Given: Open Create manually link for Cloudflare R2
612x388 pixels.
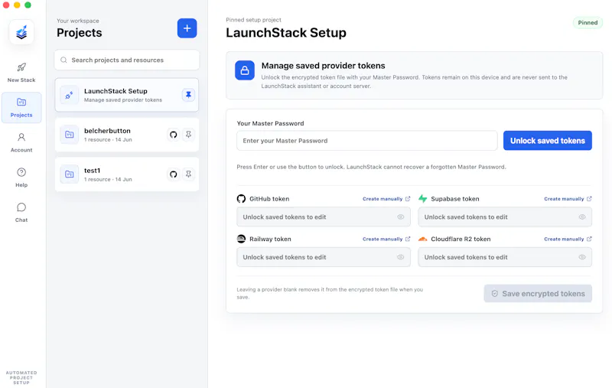Looking at the screenshot, I should pyautogui.click(x=568, y=240).
